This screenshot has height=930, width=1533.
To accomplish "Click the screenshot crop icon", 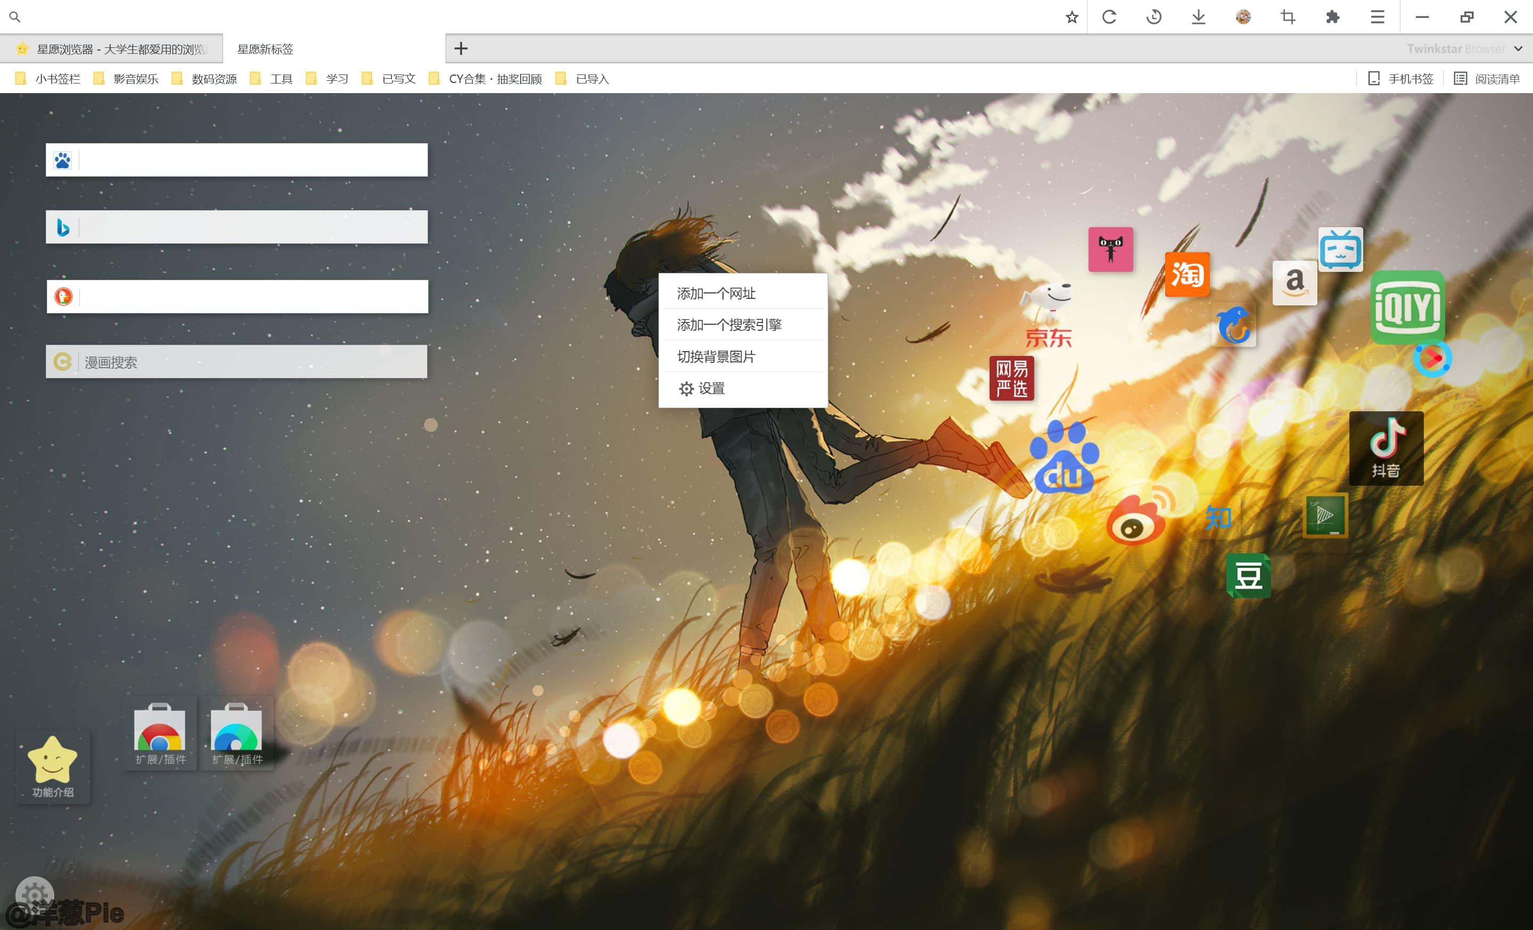I will (1288, 17).
